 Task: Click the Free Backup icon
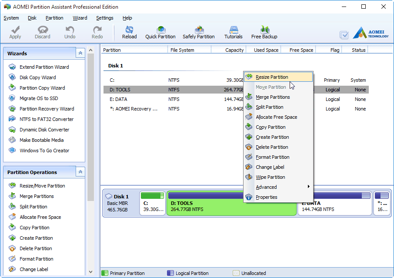click(x=264, y=32)
